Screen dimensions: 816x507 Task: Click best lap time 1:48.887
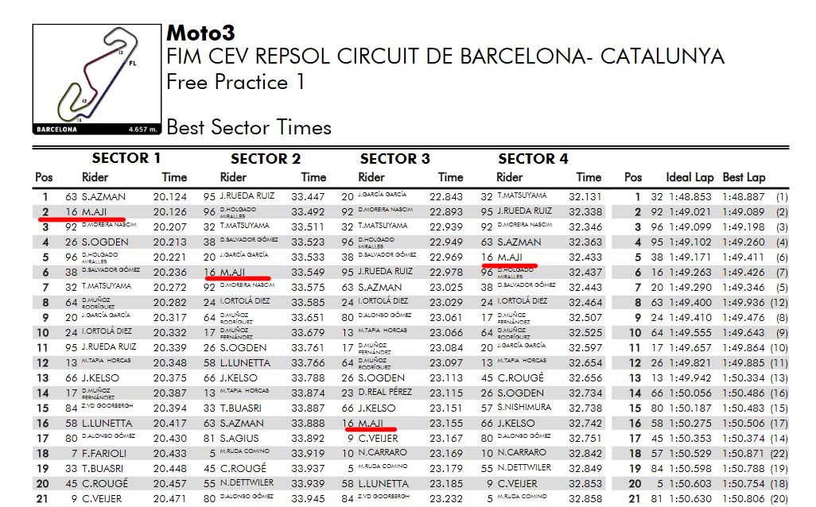[744, 196]
